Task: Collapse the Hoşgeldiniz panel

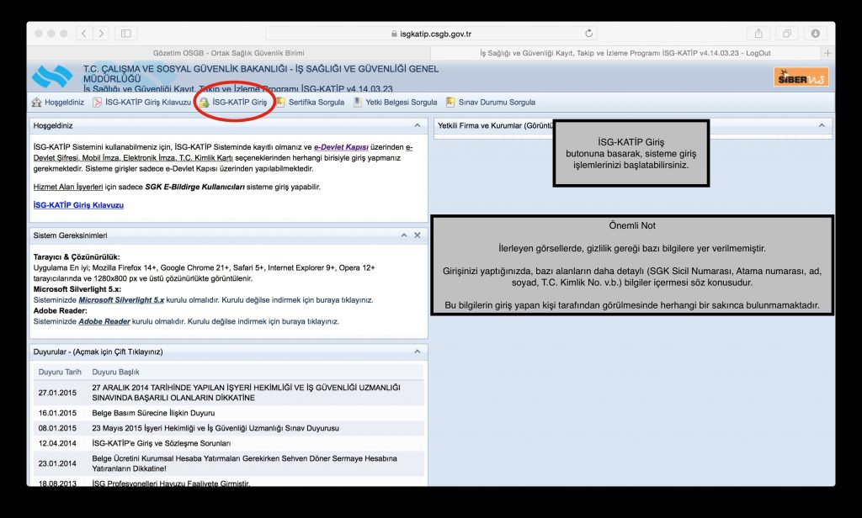Action: pyautogui.click(x=418, y=125)
